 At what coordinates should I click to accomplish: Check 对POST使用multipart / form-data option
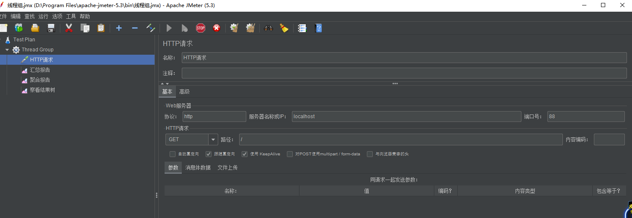coord(290,154)
